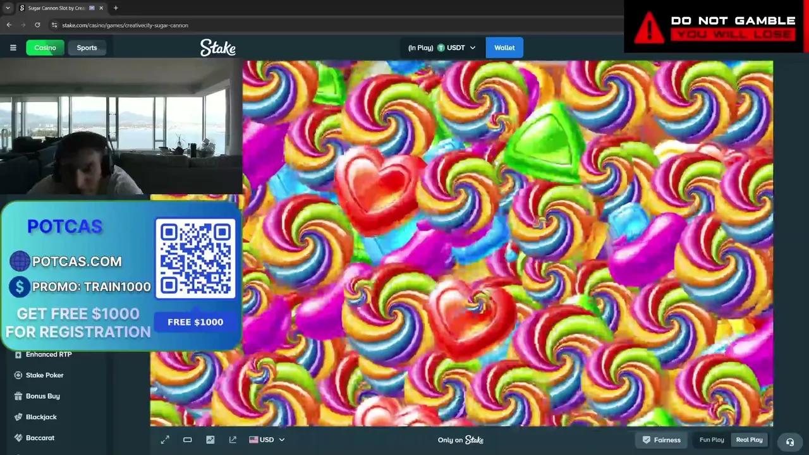
Task: Open Baccarat from the sidebar
Action: [x=40, y=438]
